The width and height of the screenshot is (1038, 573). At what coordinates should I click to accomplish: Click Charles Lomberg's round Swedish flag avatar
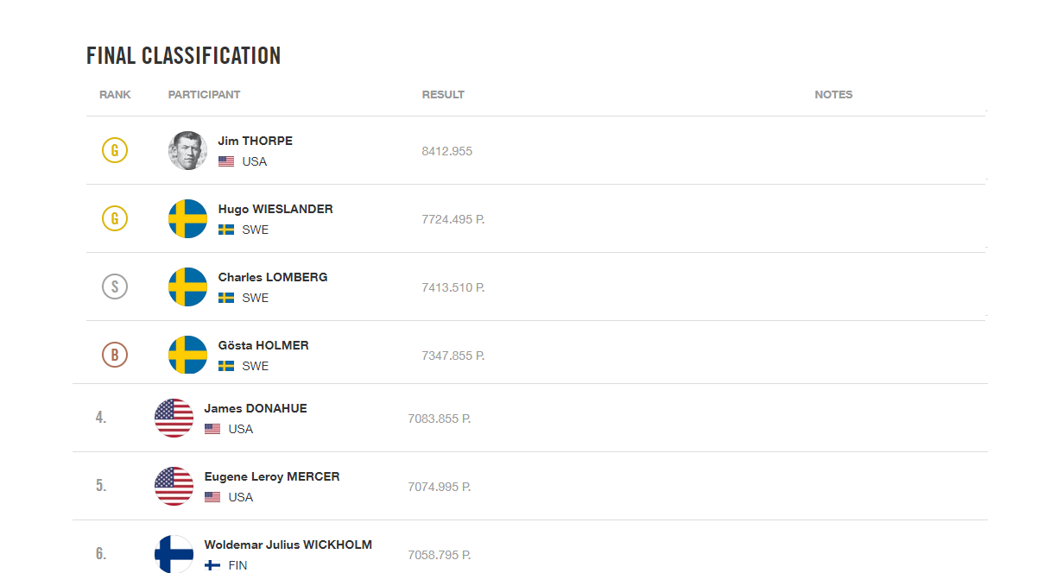click(187, 286)
